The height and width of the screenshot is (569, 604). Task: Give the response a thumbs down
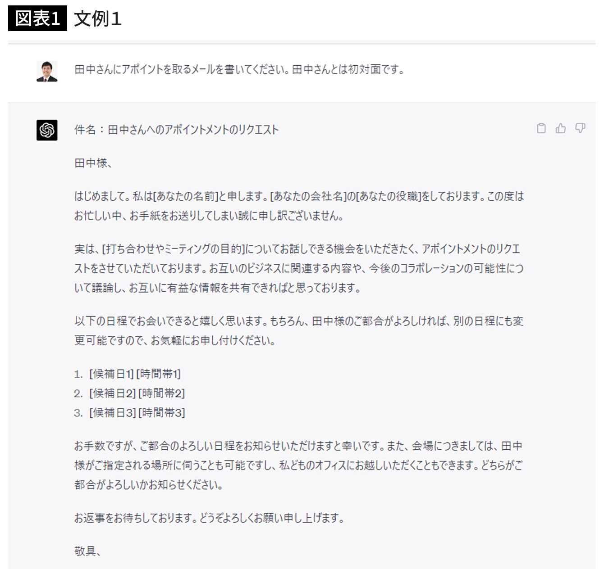[x=580, y=128]
